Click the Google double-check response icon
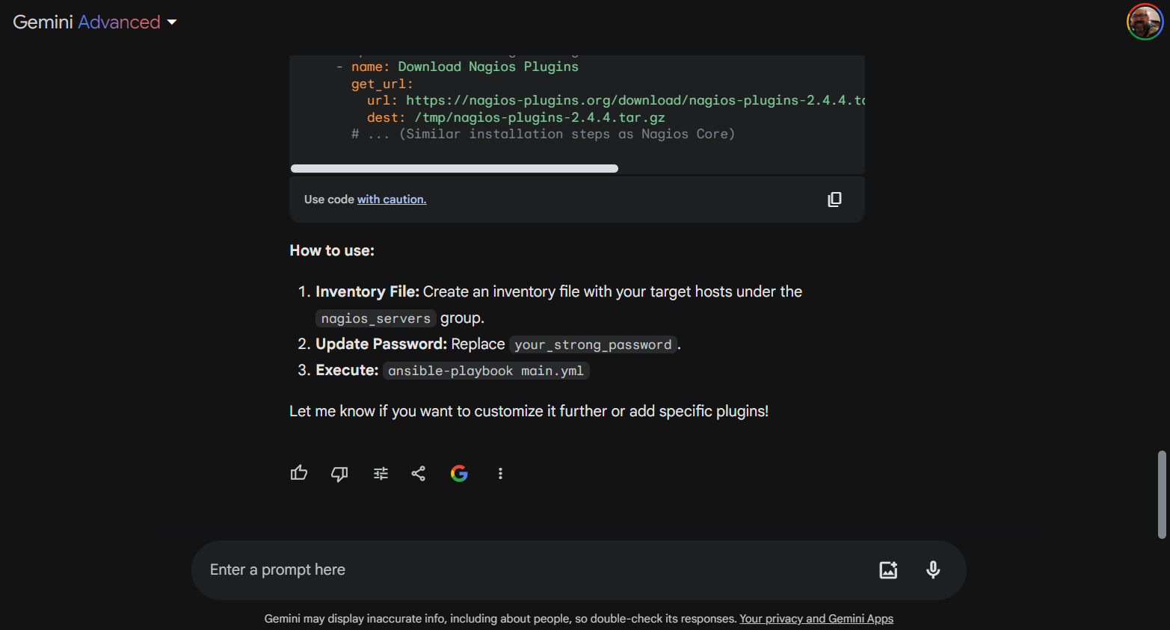 pyautogui.click(x=459, y=473)
